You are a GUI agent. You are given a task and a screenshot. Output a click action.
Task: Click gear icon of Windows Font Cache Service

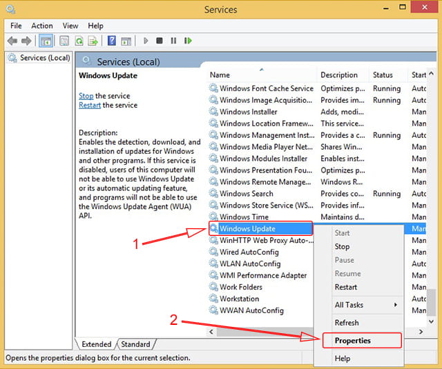213,88
